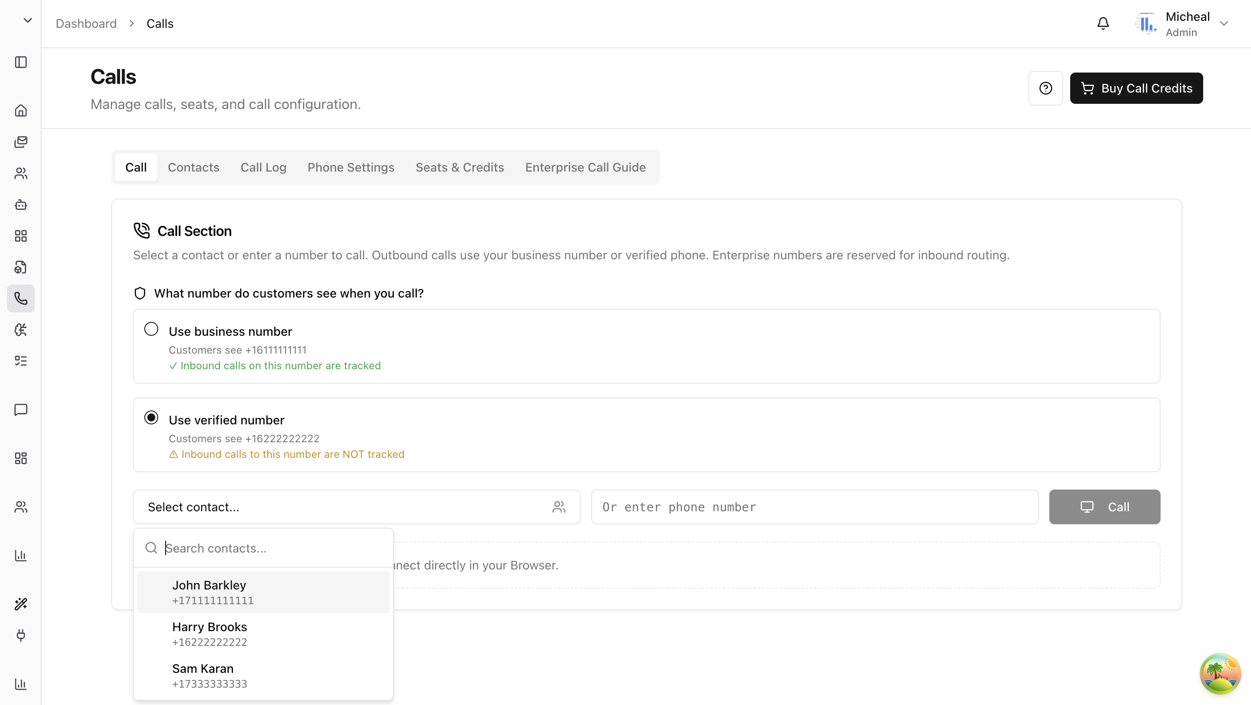Choose John Barkley from contacts list

point(263,592)
